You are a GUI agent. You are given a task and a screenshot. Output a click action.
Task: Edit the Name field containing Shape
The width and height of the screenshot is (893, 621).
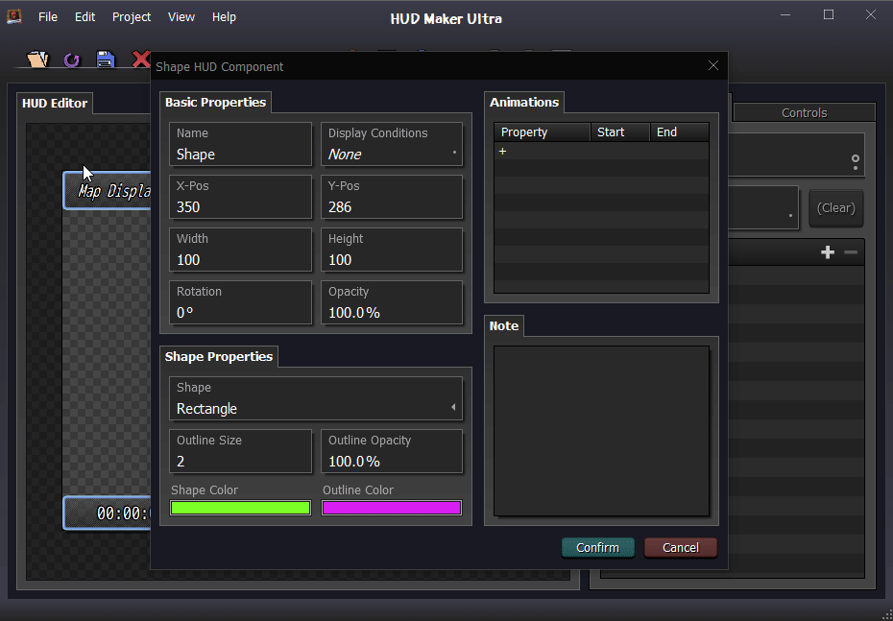240,144
